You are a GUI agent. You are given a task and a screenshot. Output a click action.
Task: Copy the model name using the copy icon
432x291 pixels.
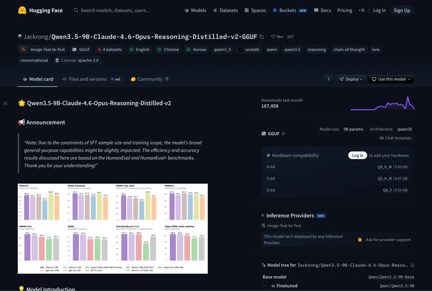261,37
